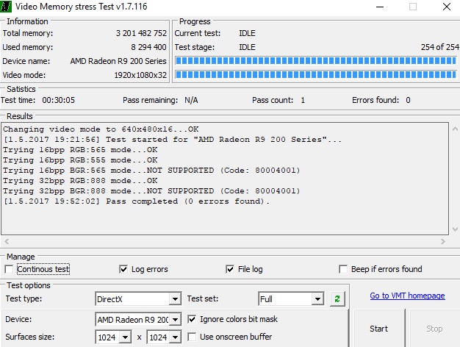460x347 pixels.
Task: Open the first Surfaces size 1024 dropdown
Action: tap(125, 337)
